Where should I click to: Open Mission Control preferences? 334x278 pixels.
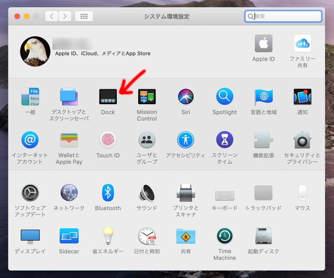tap(147, 97)
